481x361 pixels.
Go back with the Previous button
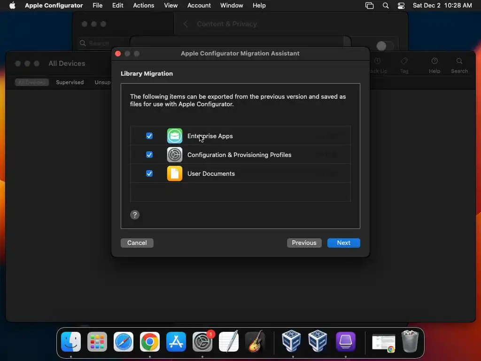(304, 243)
